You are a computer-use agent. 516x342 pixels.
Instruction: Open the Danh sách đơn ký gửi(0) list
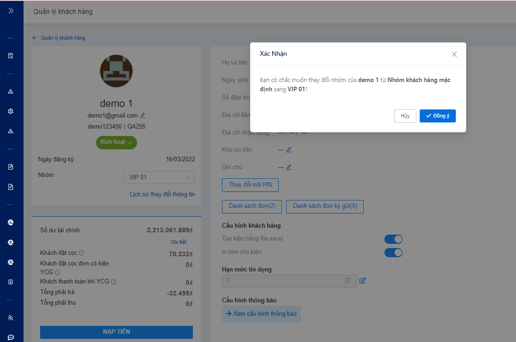click(x=325, y=206)
